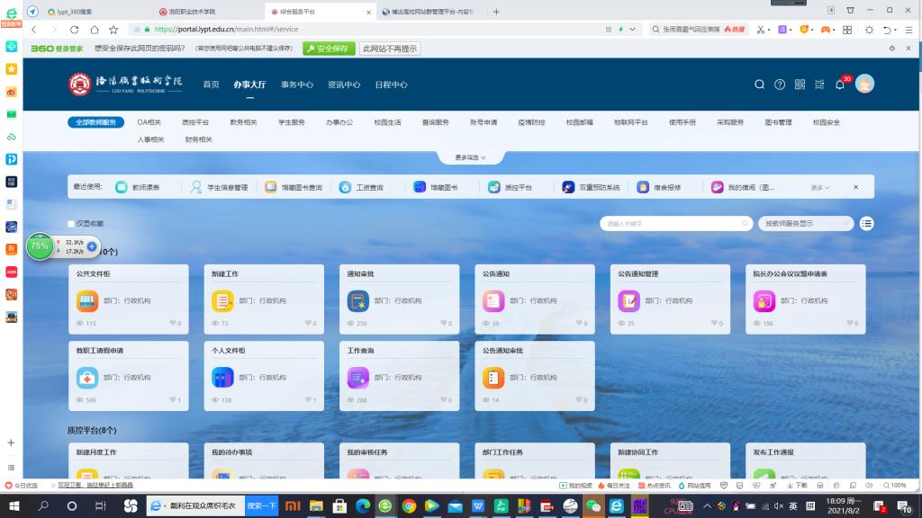Expand 更多 in recently used bar
Image resolution: width=922 pixels, height=518 pixels.
click(x=819, y=187)
